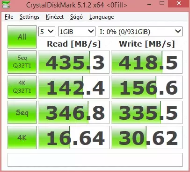Expand the test size dropdown showing 1GiB
This screenshot has width=190, height=172.
77,32
